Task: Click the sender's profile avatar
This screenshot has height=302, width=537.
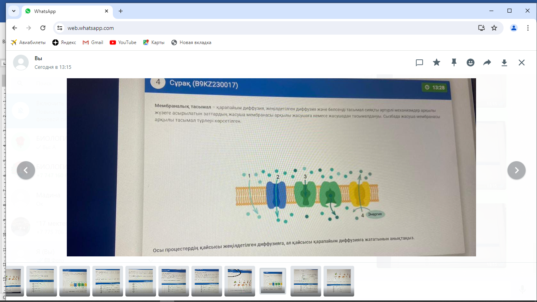Action: pyautogui.click(x=21, y=63)
